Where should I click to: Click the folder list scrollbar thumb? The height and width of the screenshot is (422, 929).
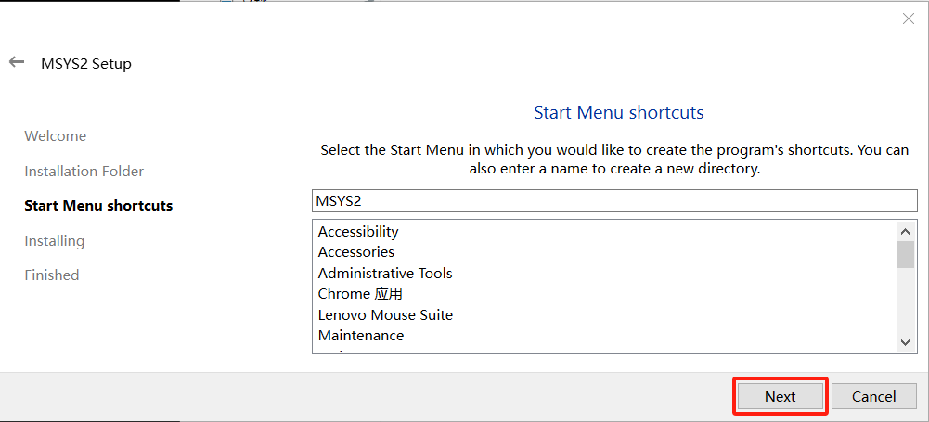pyautogui.click(x=905, y=254)
